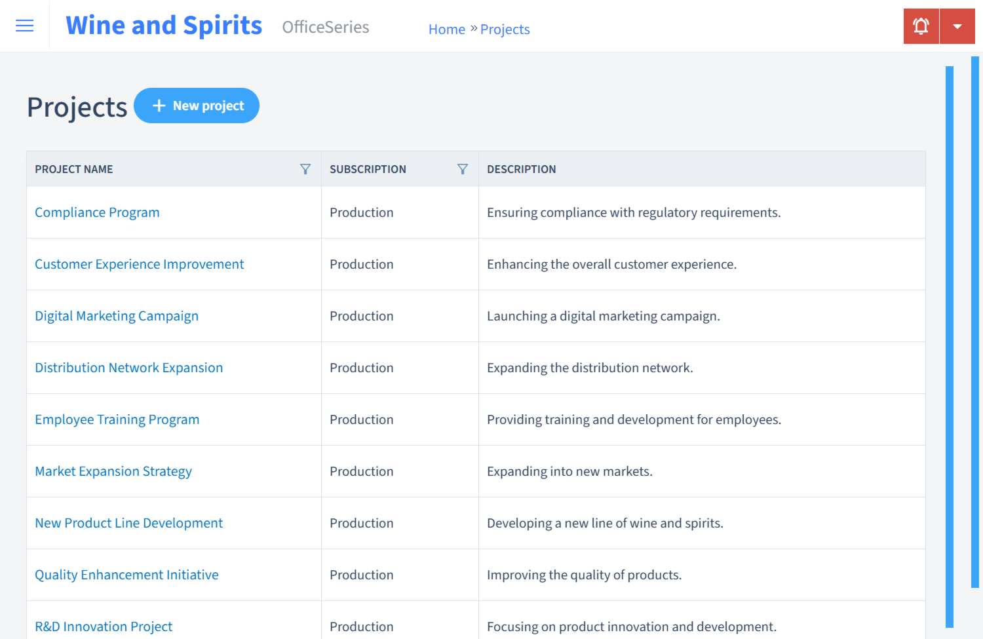Expand the Project Name column filter options
This screenshot has height=639, width=983.
(x=305, y=168)
